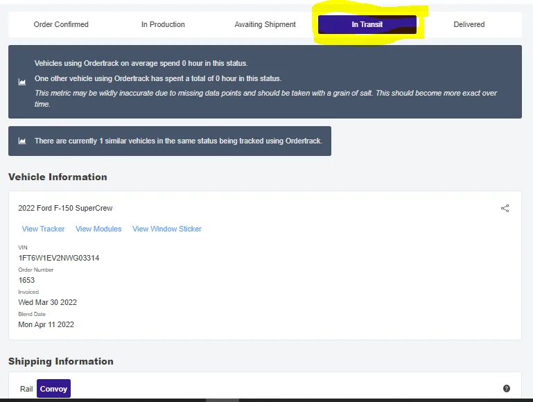The width and height of the screenshot is (533, 402).
Task: Click the share icon on vehicle card
Action: 505,208
